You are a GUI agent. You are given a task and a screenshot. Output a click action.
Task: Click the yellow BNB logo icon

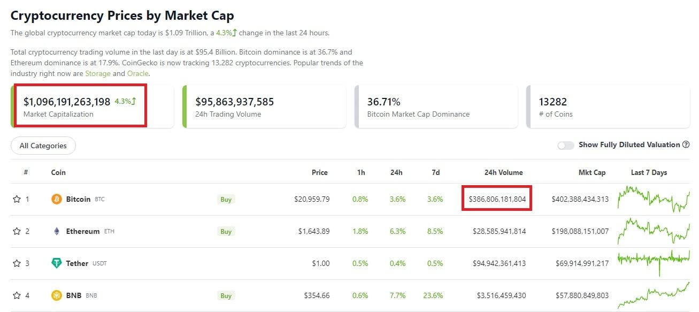[57, 295]
